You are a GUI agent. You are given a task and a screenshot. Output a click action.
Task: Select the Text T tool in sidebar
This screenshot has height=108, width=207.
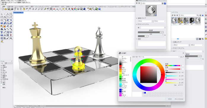coord(2,32)
